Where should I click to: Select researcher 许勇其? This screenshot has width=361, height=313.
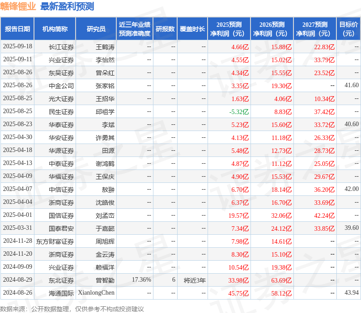tap(105, 138)
